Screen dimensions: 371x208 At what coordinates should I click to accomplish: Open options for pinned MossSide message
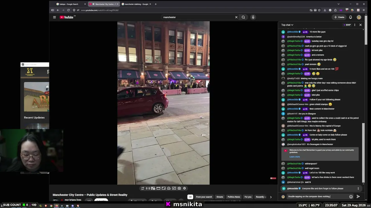tap(358, 189)
